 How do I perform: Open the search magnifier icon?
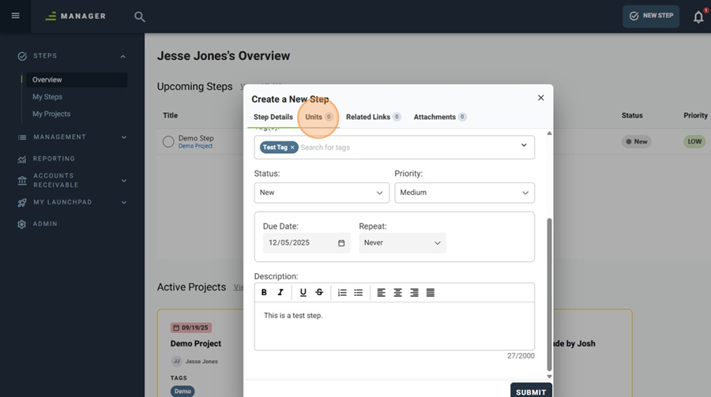coord(140,17)
